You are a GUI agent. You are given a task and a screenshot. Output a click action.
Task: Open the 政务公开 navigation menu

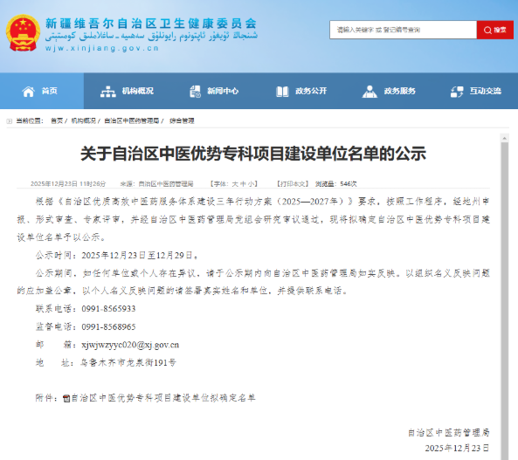(301, 91)
